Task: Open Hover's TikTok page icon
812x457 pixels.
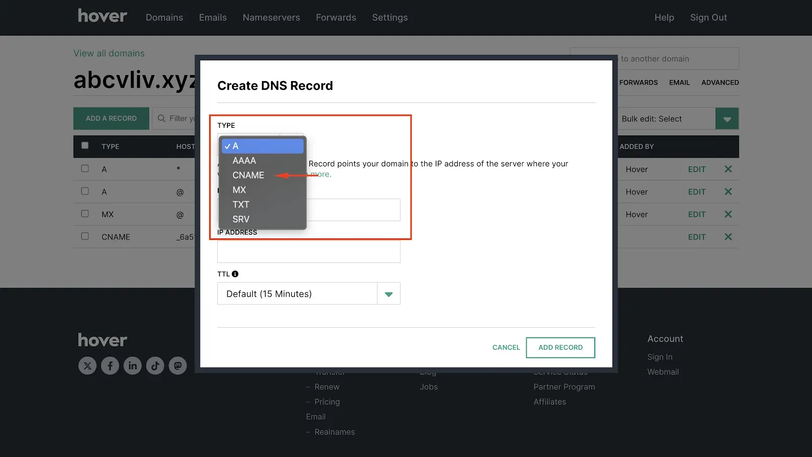Action: 155,366
